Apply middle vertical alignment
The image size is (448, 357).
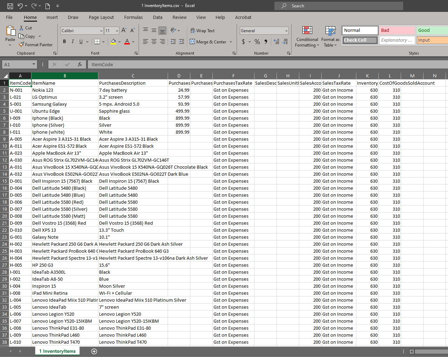[154, 30]
